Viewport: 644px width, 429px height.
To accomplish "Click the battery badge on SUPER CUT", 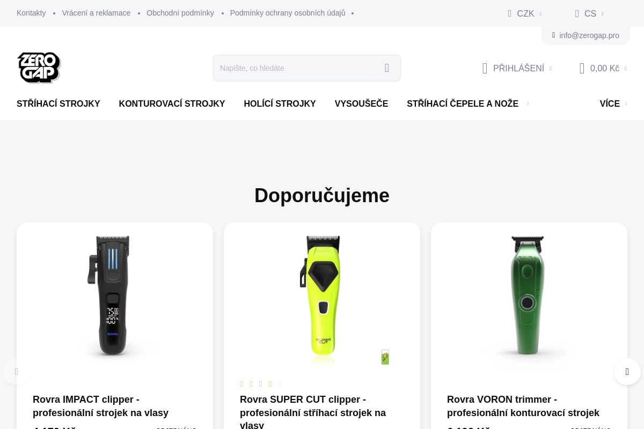I will point(385,357).
